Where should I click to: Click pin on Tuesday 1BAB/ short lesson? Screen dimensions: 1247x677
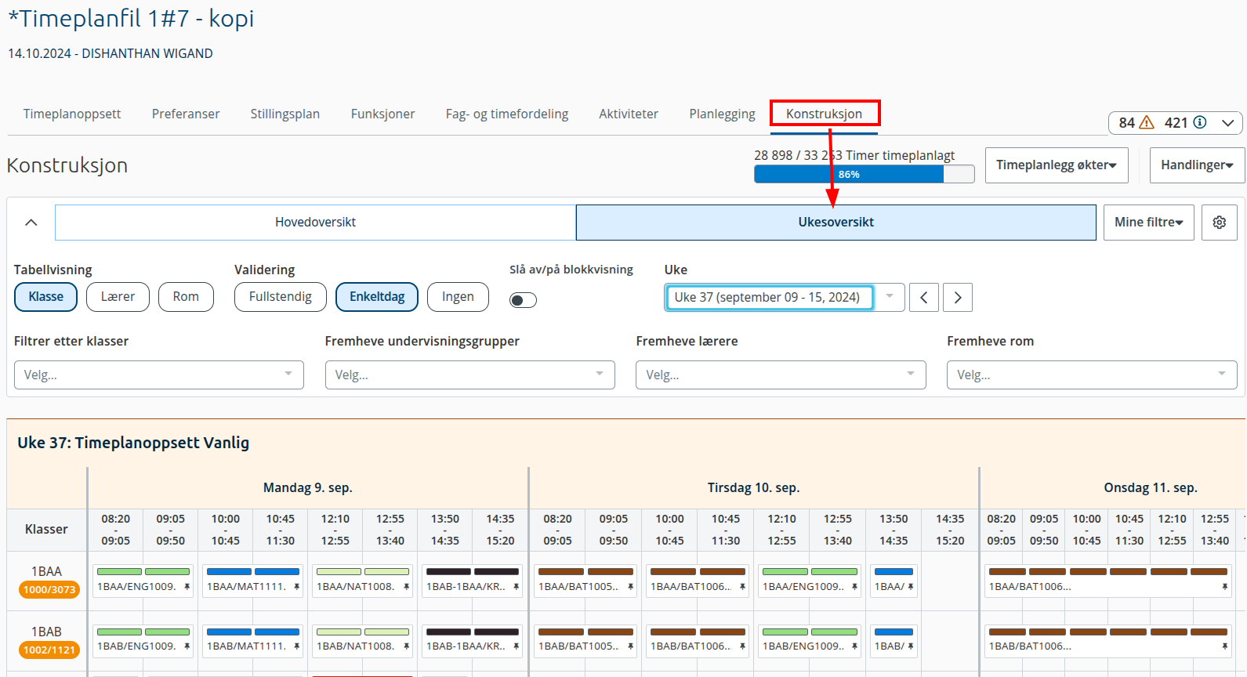pos(910,646)
